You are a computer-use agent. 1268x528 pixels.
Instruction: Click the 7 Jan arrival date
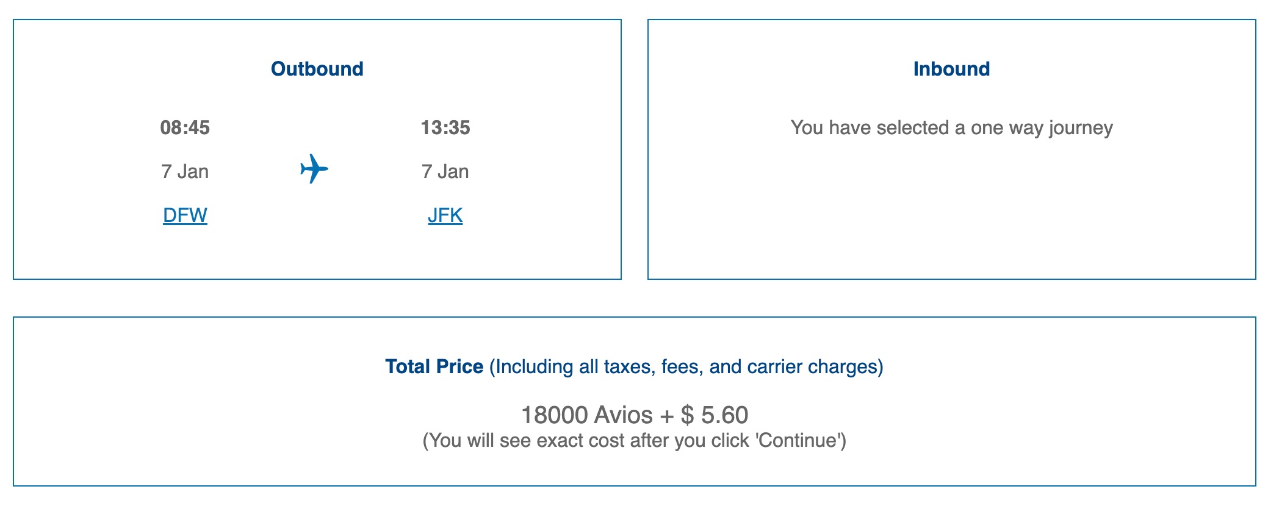point(444,171)
